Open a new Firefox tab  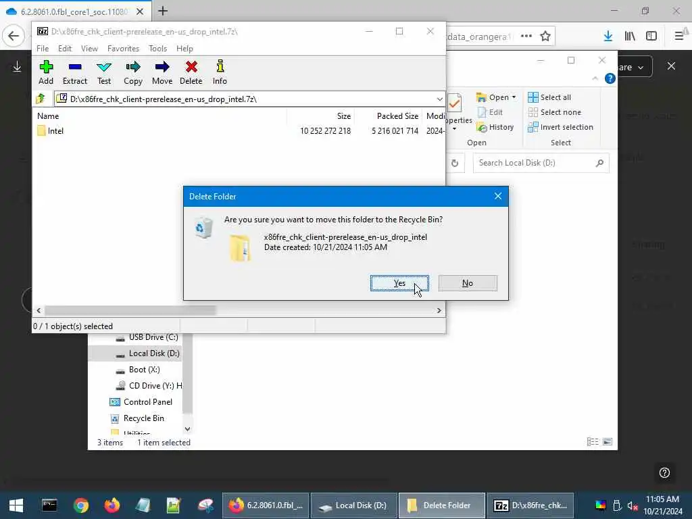click(x=163, y=11)
